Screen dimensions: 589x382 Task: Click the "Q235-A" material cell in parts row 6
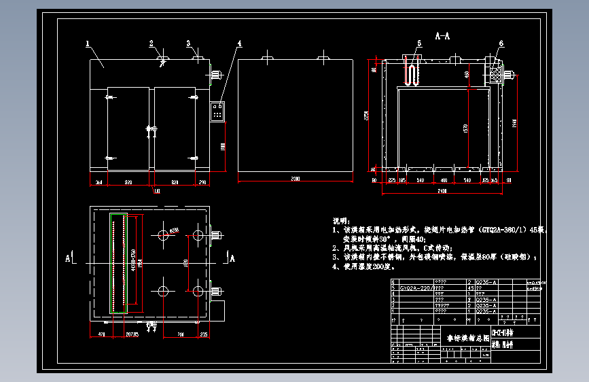(486, 282)
